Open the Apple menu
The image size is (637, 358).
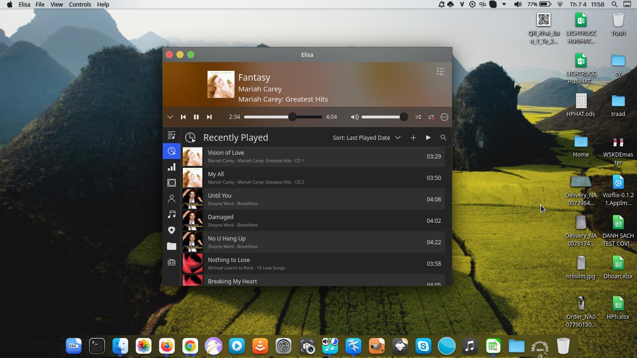tap(9, 4)
